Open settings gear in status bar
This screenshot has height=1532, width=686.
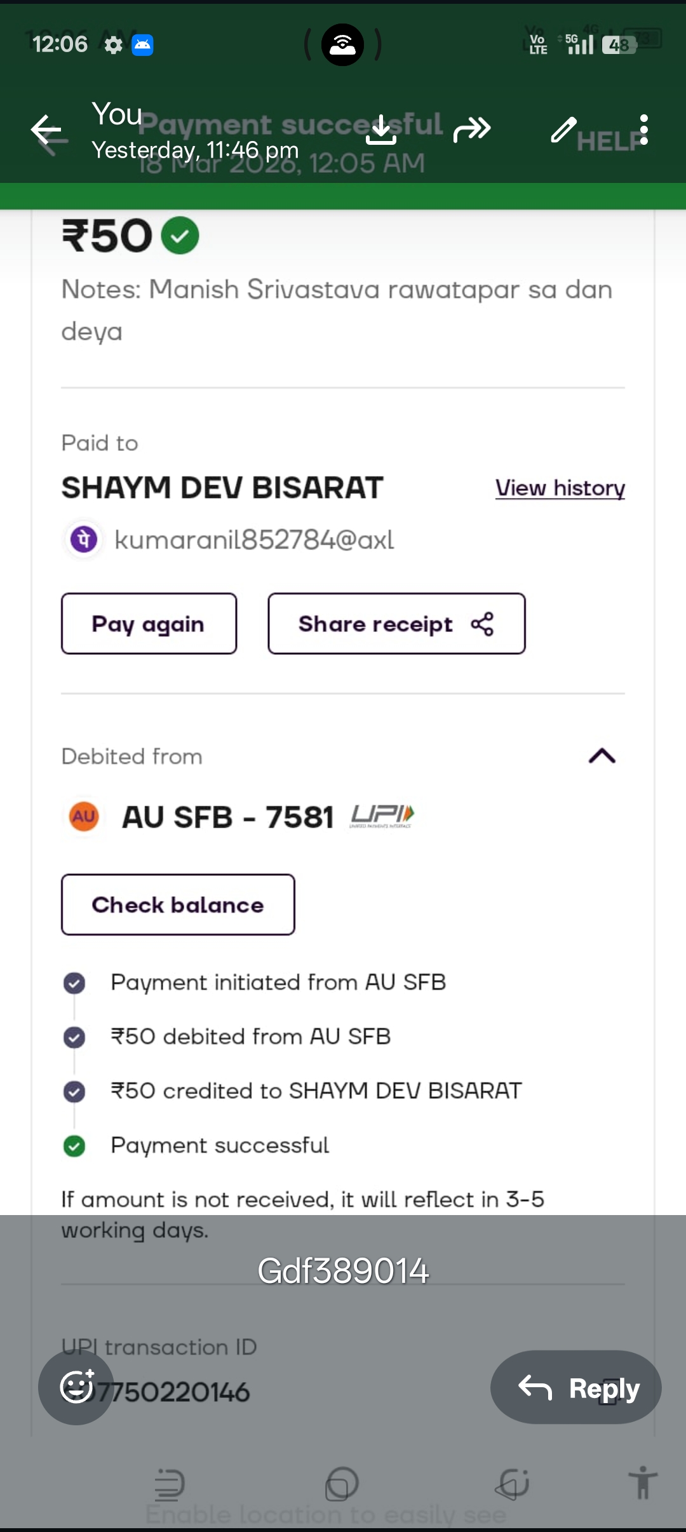(113, 45)
